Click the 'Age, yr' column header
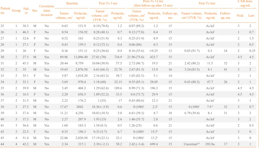 click(x=26, y=10)
